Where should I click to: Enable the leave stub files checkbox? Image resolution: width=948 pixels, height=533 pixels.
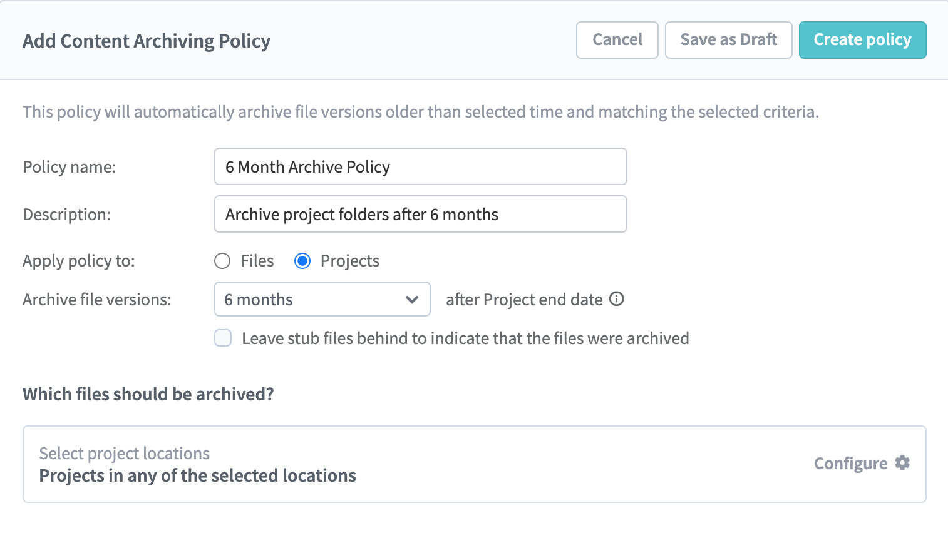pos(223,338)
